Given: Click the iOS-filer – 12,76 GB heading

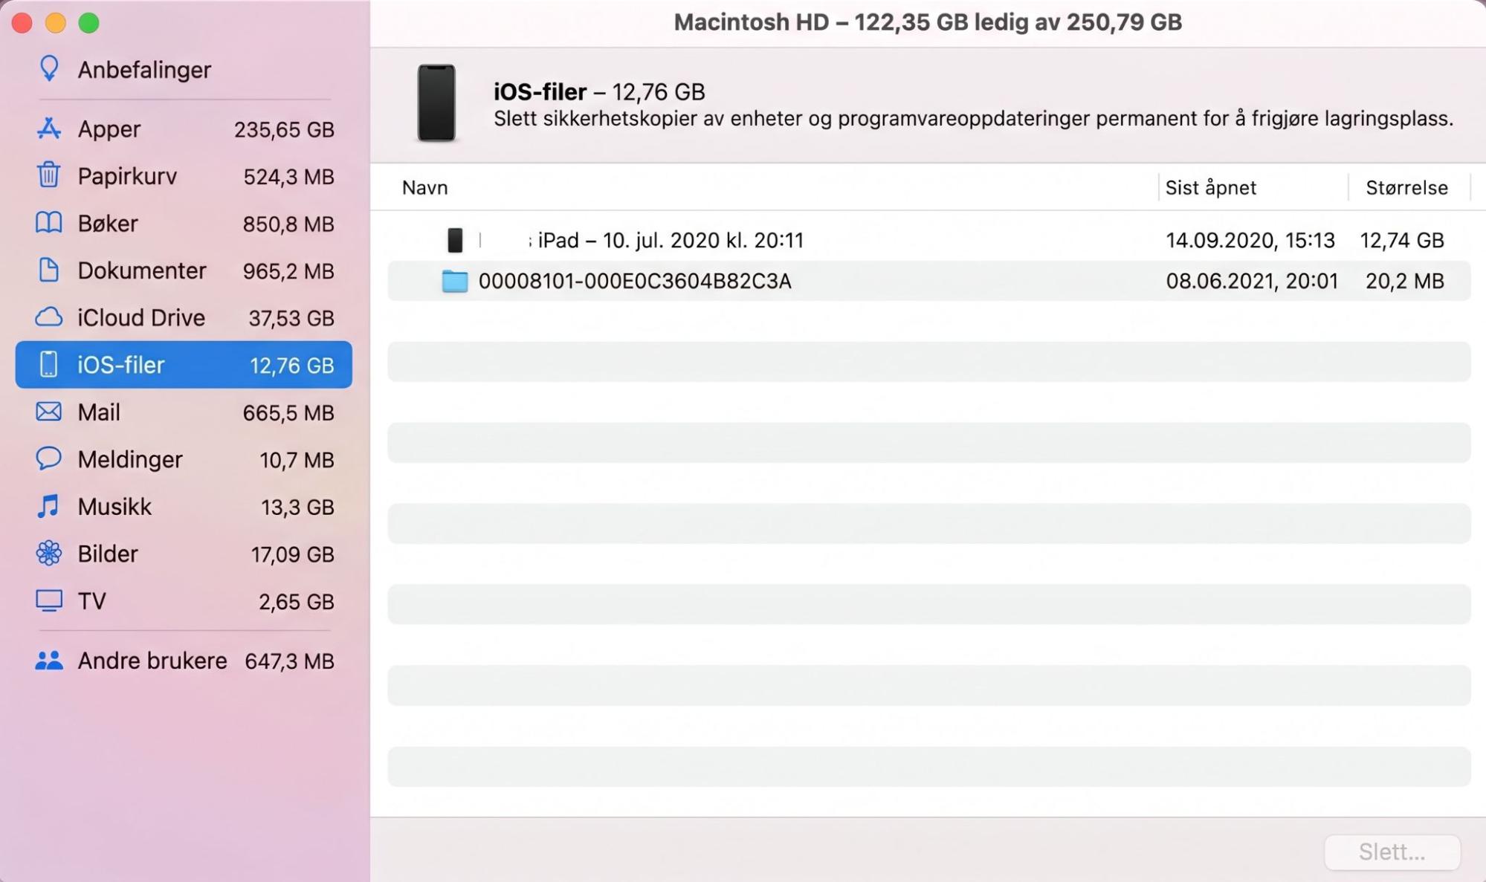Looking at the screenshot, I should coord(599,91).
